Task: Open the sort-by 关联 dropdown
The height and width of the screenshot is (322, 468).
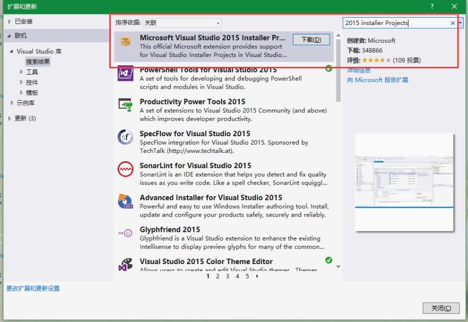Action: click(182, 22)
